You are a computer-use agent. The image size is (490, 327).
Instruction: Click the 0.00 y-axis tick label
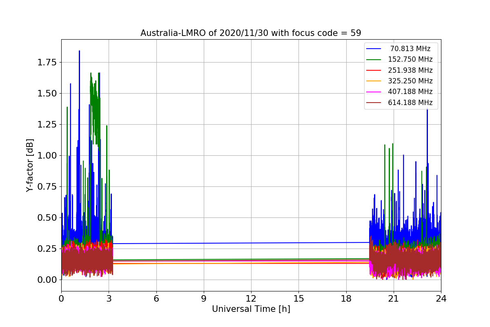point(48,280)
